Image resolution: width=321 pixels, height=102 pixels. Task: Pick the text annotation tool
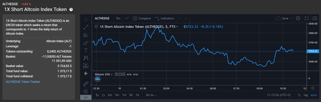[86, 50]
